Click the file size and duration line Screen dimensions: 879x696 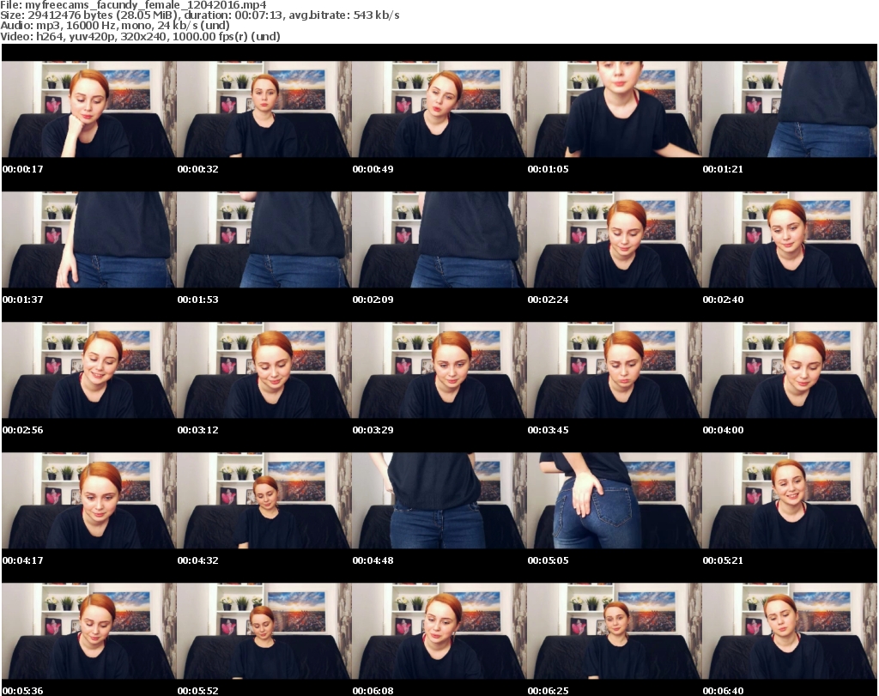200,15
